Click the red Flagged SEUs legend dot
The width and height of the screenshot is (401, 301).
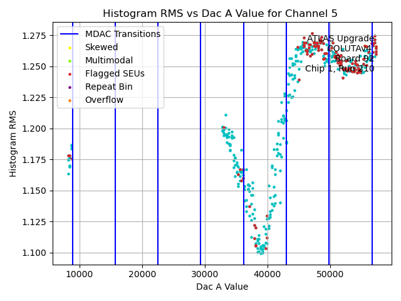click(x=70, y=74)
